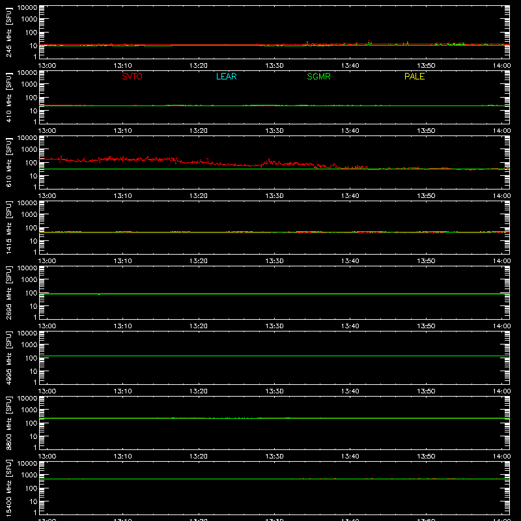
Task: Select the 610 MHz [SFU] axis title
Action: pos(8,163)
